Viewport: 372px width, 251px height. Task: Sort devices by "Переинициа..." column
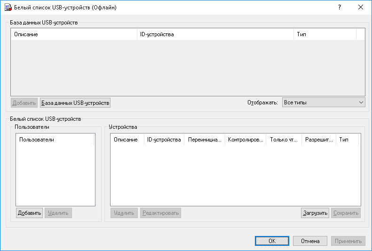(x=204, y=140)
